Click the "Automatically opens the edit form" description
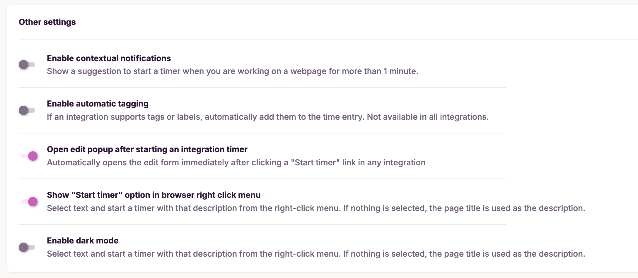Screen dimensions: 638x278 point(236,162)
